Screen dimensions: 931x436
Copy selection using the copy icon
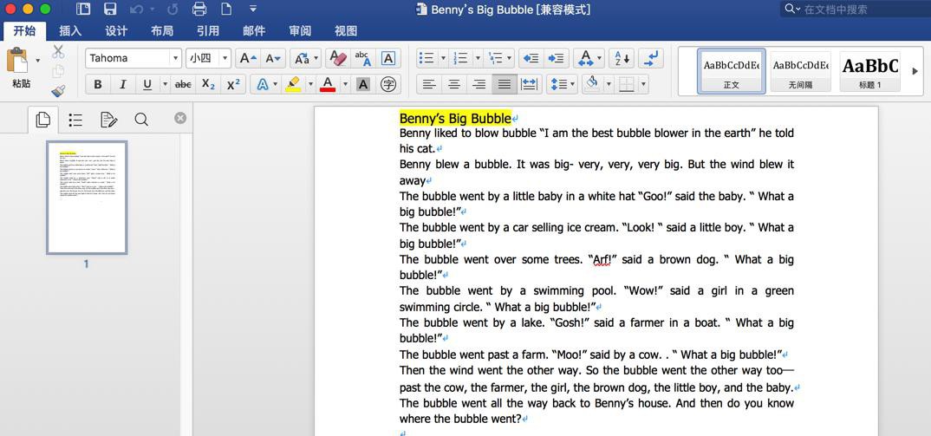click(x=57, y=71)
